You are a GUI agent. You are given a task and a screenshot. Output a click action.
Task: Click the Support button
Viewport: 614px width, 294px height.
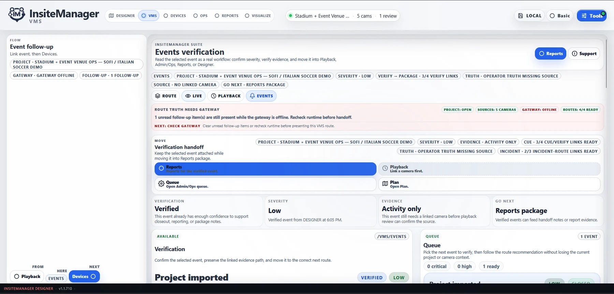click(584, 54)
